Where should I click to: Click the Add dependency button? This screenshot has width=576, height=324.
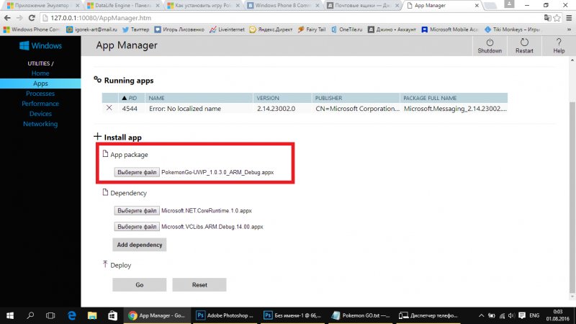pos(140,245)
